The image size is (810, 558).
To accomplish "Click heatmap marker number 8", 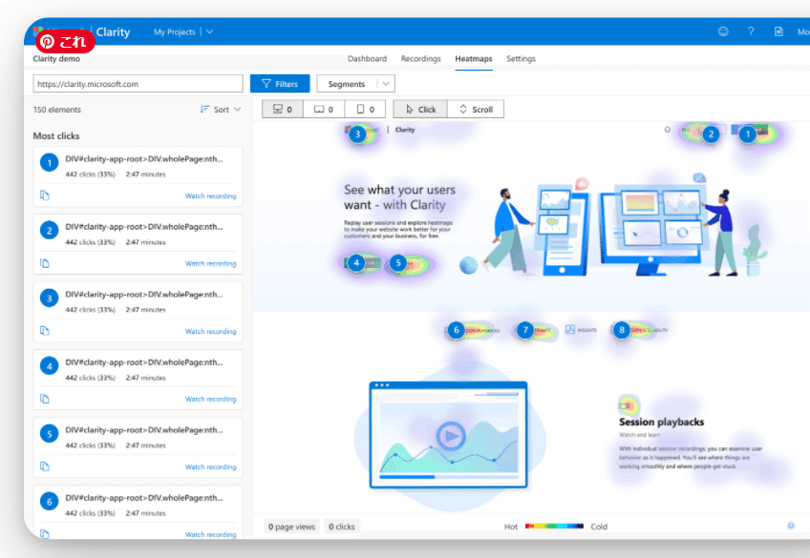I will [x=622, y=329].
